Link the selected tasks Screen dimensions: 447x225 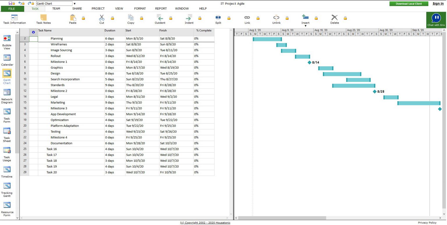(x=247, y=19)
